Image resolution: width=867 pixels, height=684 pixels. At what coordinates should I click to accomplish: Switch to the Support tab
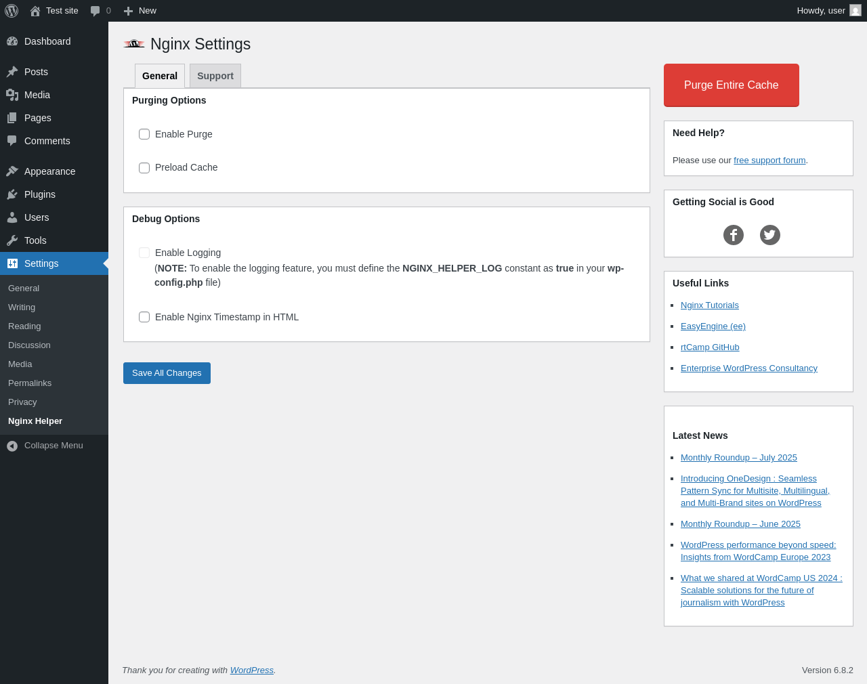215,76
